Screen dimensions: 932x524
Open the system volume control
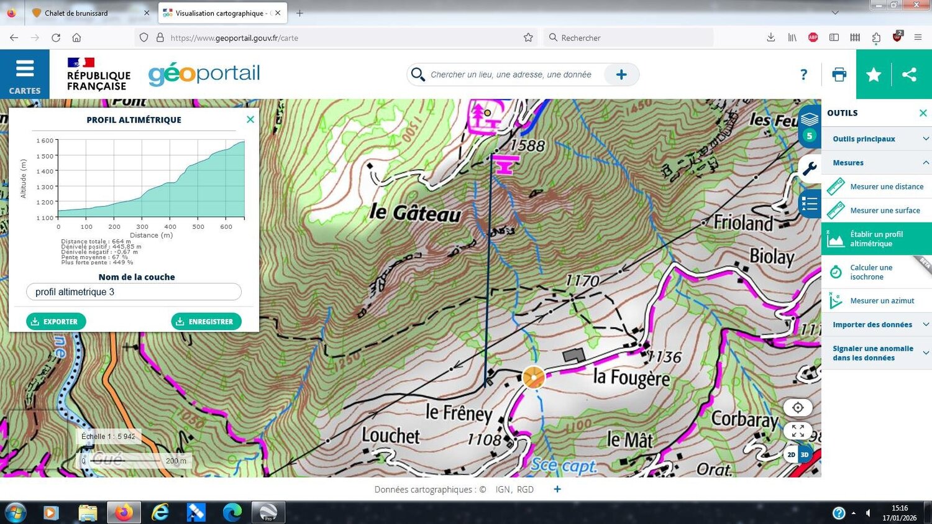(x=868, y=513)
